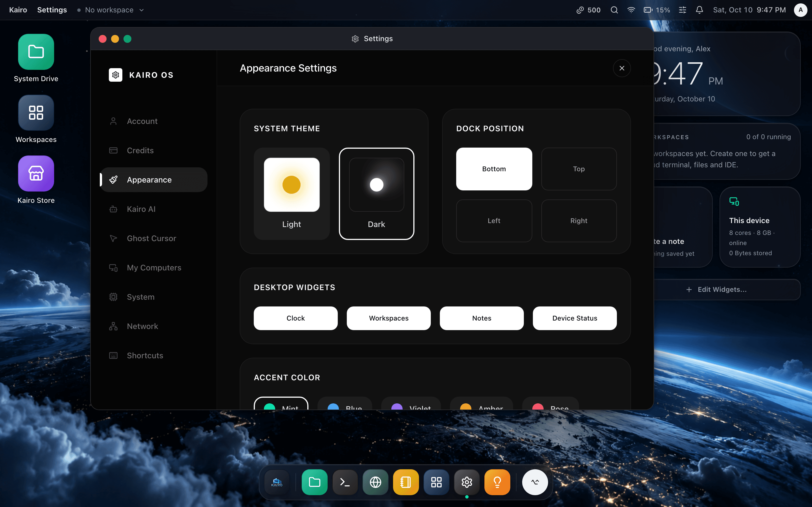This screenshot has height=507, width=812.
Task: Open Workspaces grid icon in dock
Action: pos(436,482)
